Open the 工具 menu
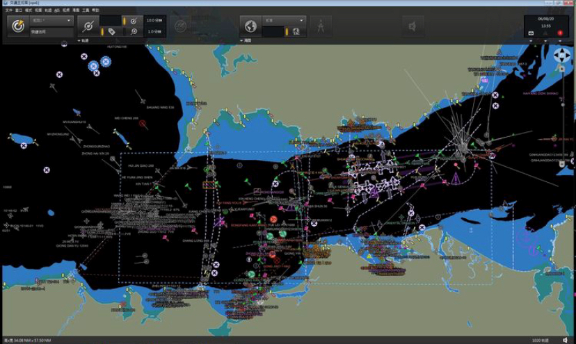576x344 pixels. (x=86, y=10)
